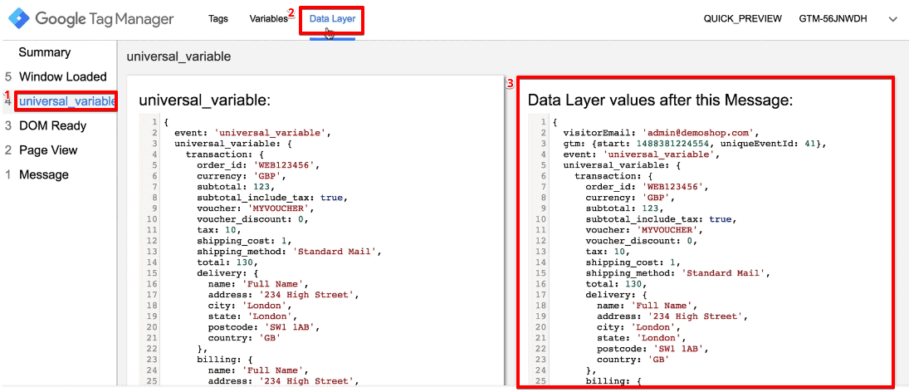
Task: Expand the chevron dropdown in top-right corner
Action: point(892,19)
